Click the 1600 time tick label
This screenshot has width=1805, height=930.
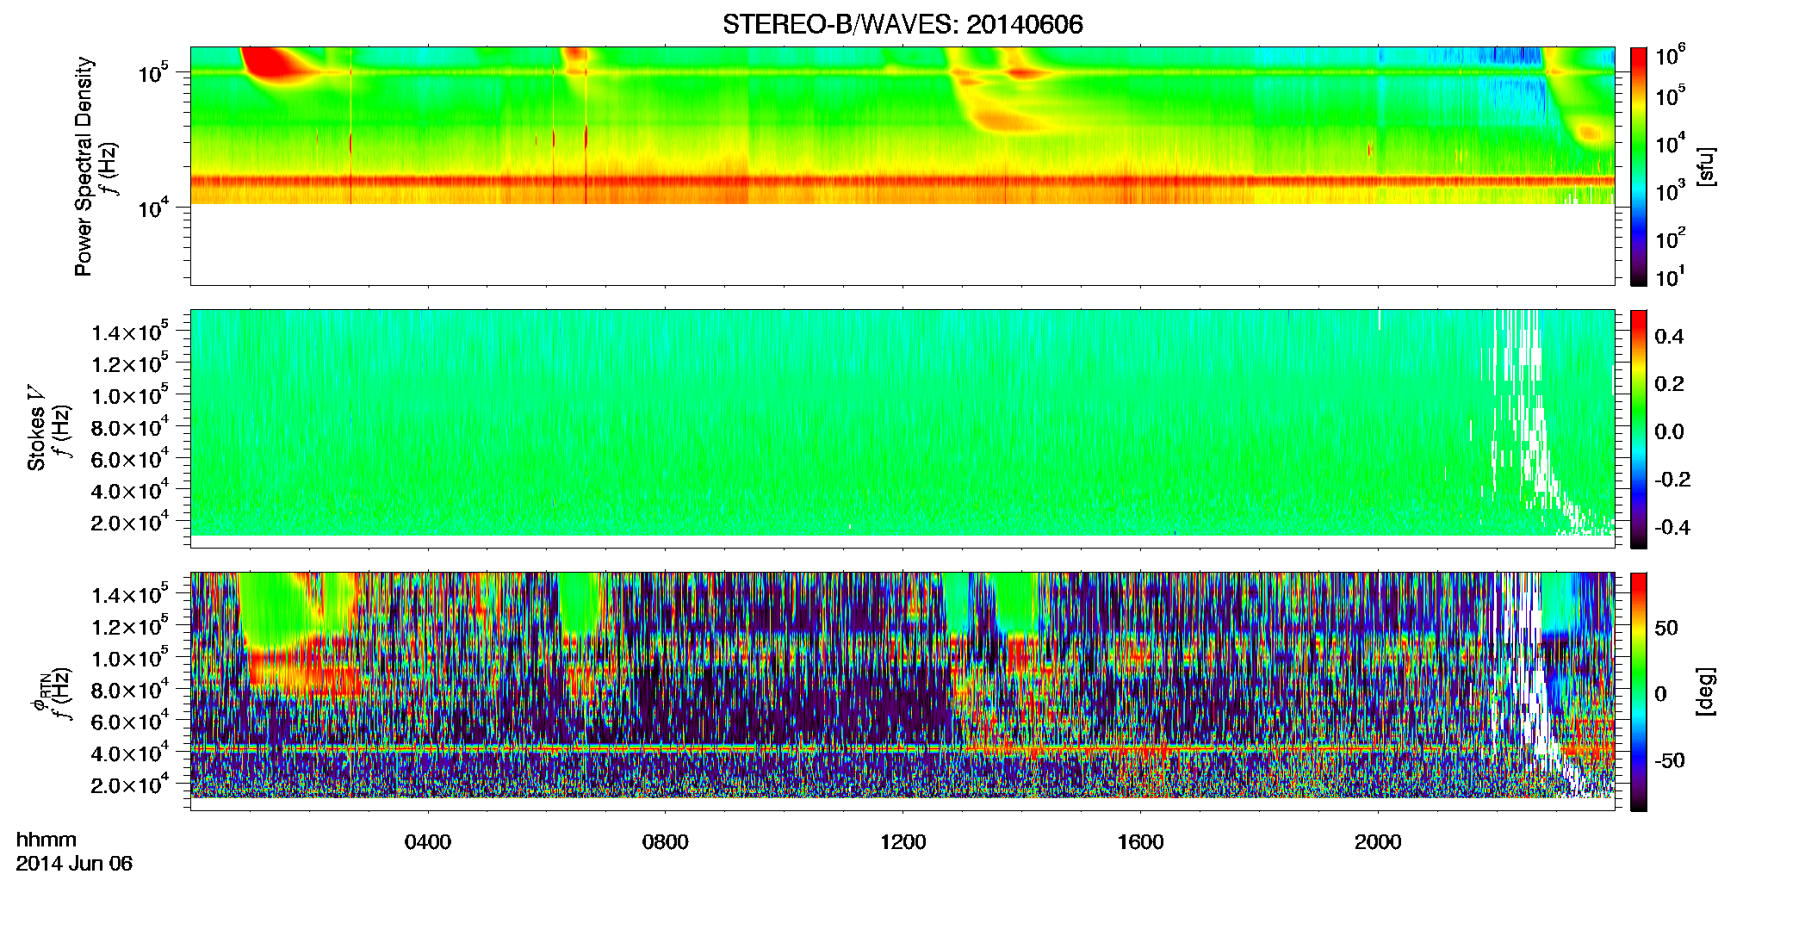click(x=1141, y=842)
